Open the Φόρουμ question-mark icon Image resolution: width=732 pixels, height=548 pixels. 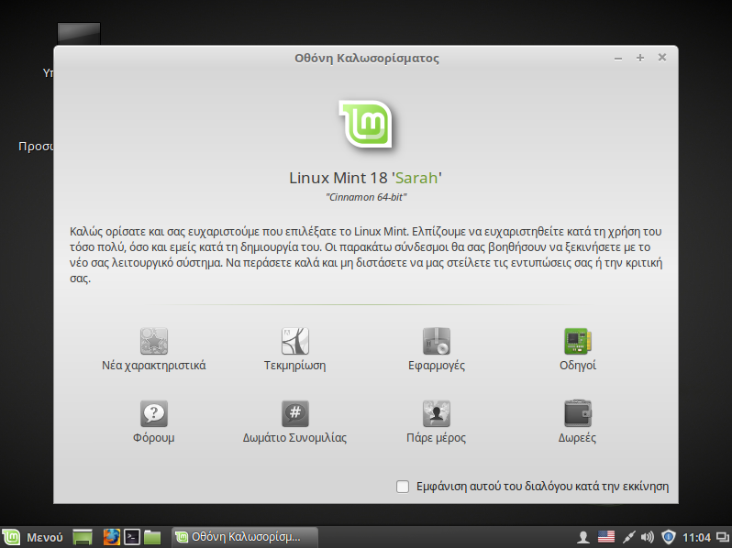[x=153, y=413]
